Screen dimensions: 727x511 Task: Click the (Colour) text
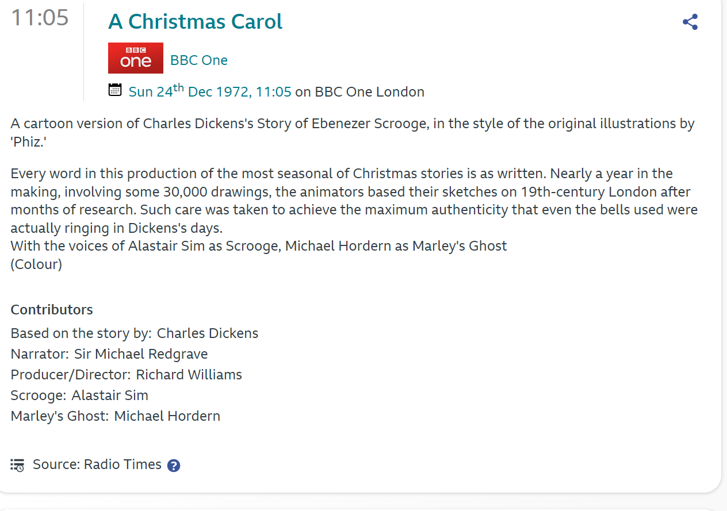(x=36, y=264)
